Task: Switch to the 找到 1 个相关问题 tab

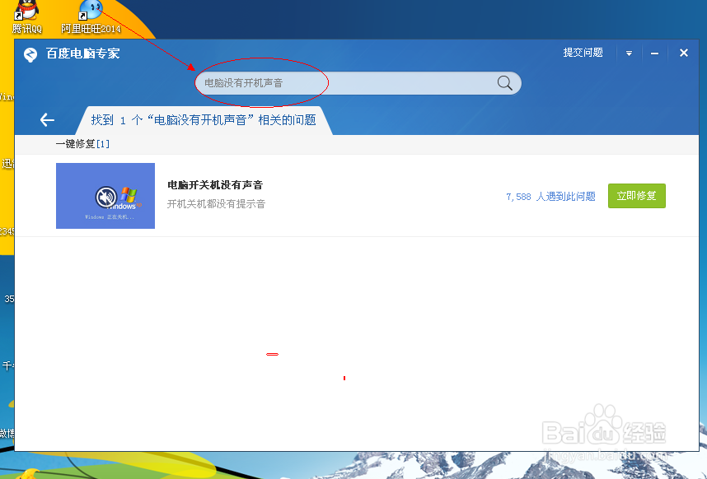Action: pyautogui.click(x=204, y=119)
